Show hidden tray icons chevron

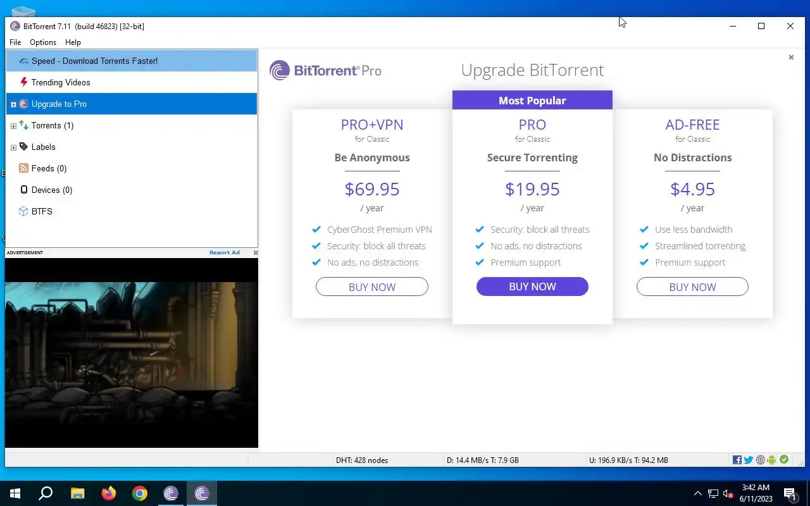coord(698,493)
